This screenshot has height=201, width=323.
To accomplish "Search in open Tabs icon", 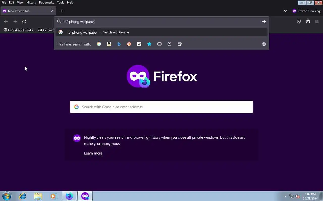I will click(159, 44).
